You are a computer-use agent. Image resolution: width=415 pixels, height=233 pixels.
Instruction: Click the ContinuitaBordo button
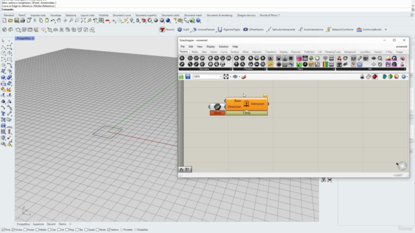point(369,30)
